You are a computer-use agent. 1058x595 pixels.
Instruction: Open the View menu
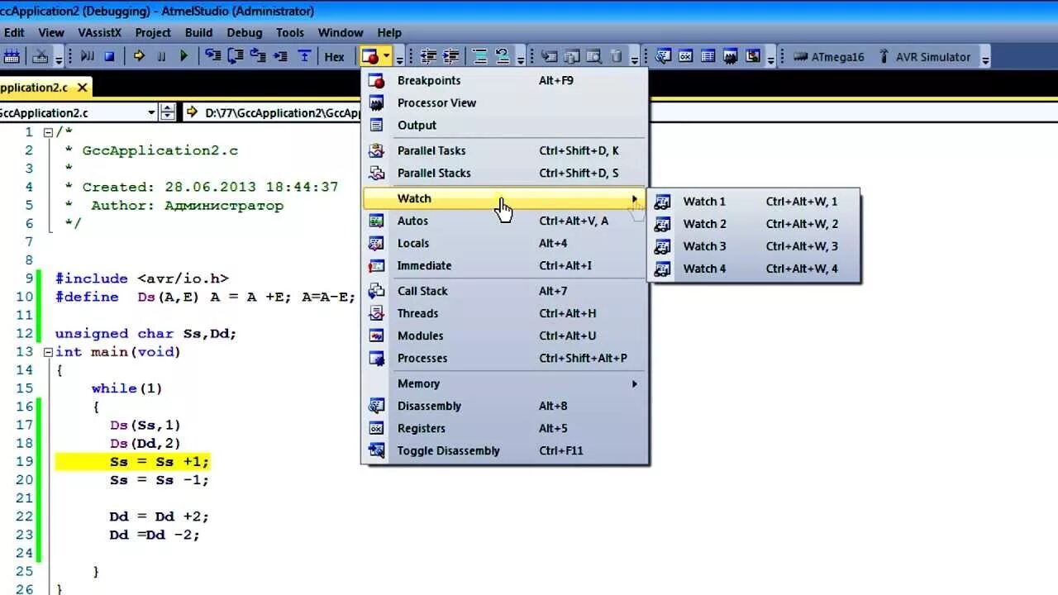pyautogui.click(x=51, y=33)
